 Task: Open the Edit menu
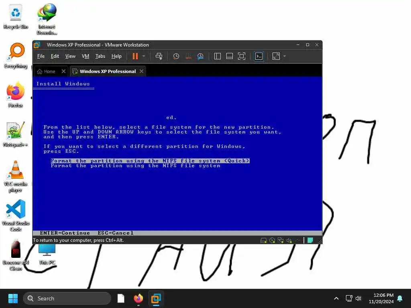tap(55, 56)
